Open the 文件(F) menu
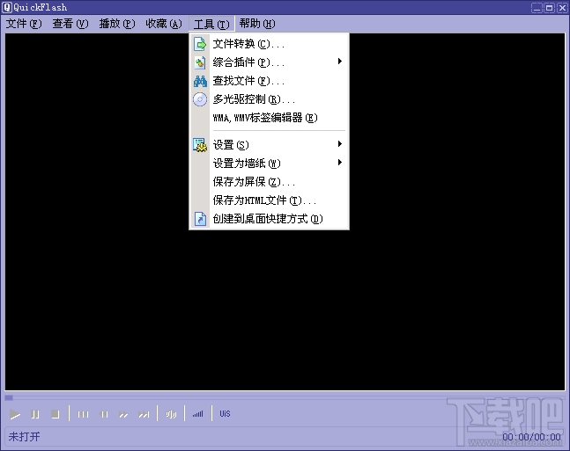 pos(24,24)
